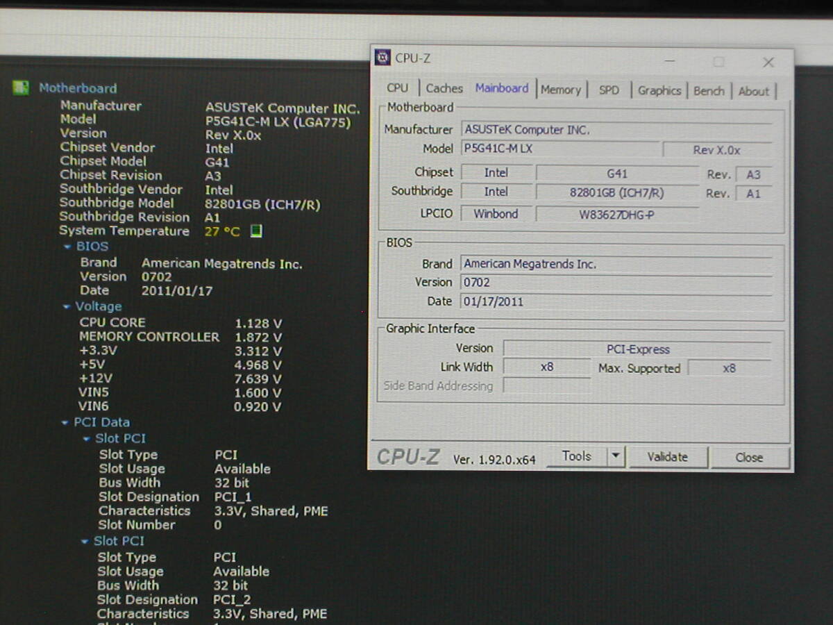Click the 82801GB (ICH7/R) field in CPU-Z
The width and height of the screenshot is (833, 625).
pos(617,193)
